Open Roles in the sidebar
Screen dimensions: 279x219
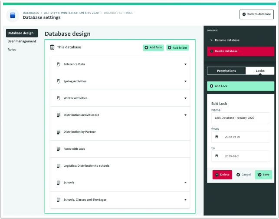(x=12, y=50)
